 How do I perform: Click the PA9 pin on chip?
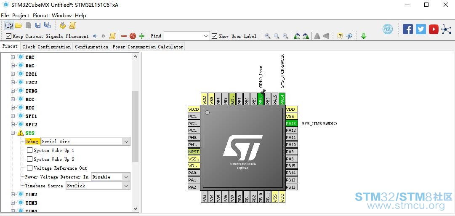click(x=291, y=152)
